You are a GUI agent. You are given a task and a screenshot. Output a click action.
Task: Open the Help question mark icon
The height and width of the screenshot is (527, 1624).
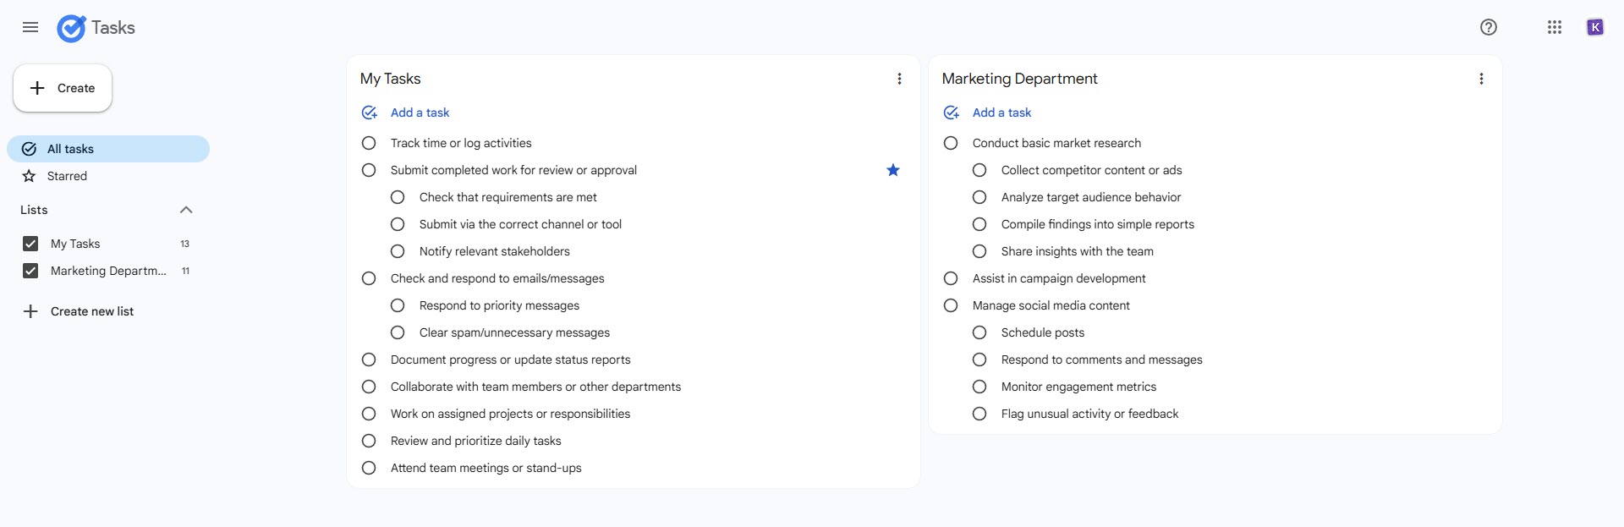click(1489, 27)
